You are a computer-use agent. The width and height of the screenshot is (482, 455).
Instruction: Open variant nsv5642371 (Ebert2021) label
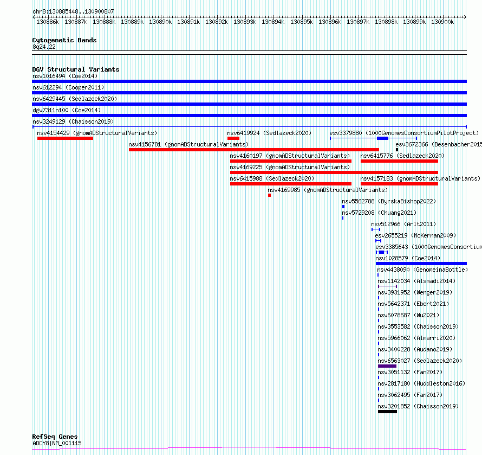pyautogui.click(x=413, y=304)
